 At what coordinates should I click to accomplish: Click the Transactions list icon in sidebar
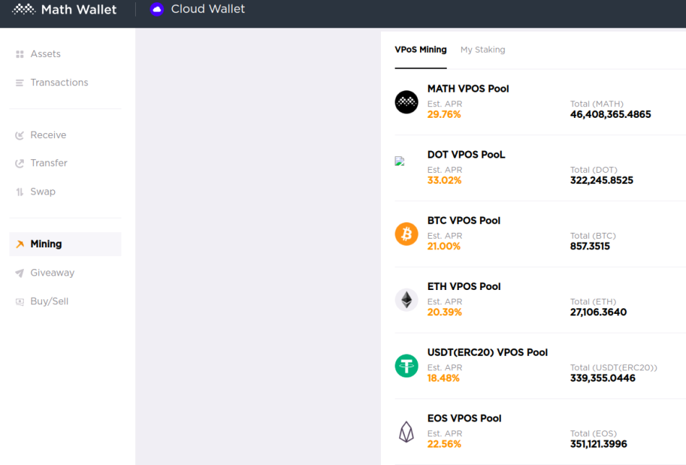[x=20, y=82]
